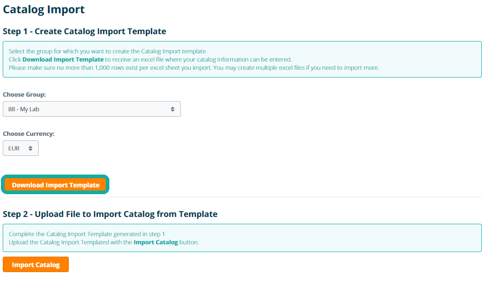Screen dimensions: 484x299
Task: Click 'Select the group for which' instruction line
Action: [x=107, y=52]
